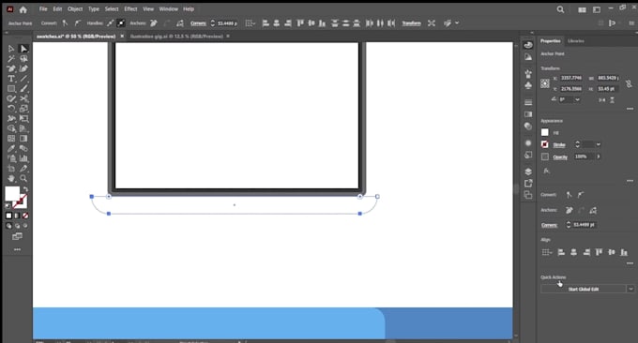Select the Line Segment tool
Image resolution: width=638 pixels, height=343 pixels.
tap(23, 79)
